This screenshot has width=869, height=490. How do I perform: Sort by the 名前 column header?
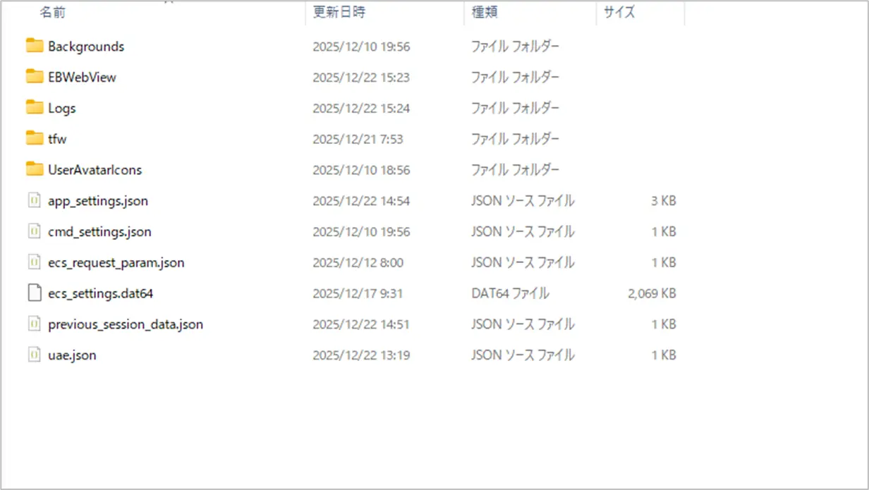(53, 13)
